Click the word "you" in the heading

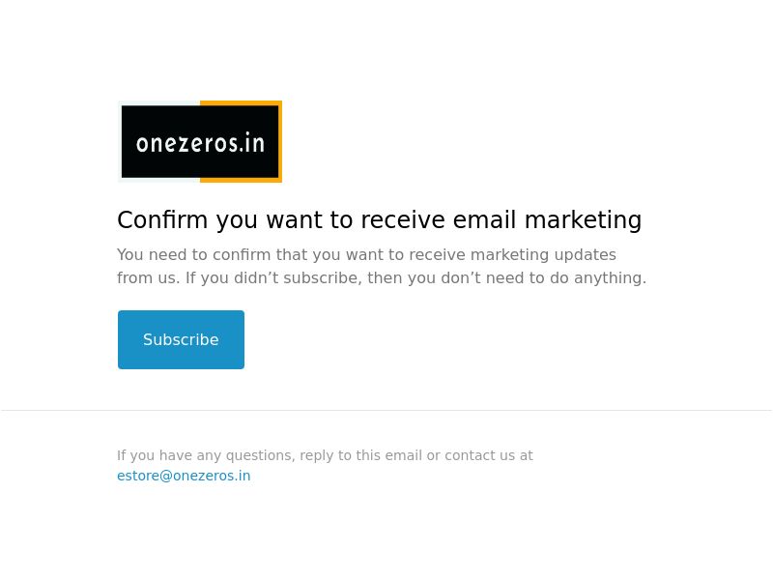237,219
